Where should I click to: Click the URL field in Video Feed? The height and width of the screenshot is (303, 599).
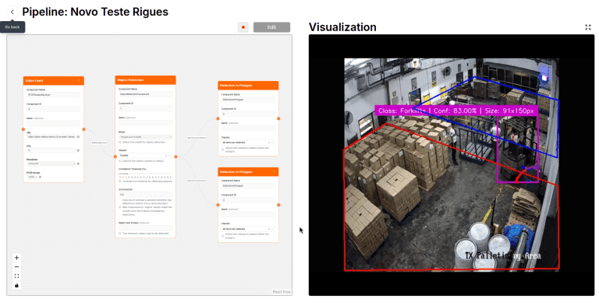(x=51, y=136)
